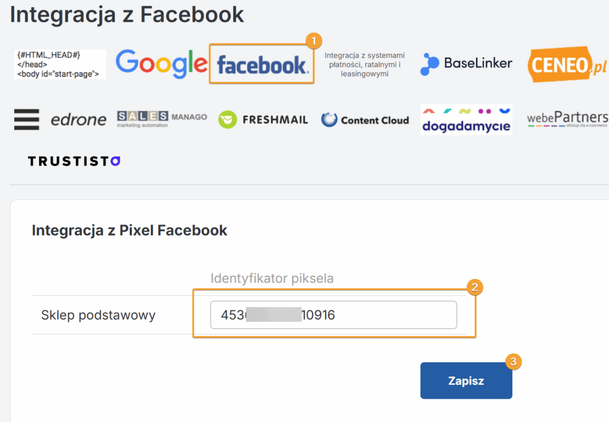Click the Identyfikator piksela input field

tap(334, 315)
